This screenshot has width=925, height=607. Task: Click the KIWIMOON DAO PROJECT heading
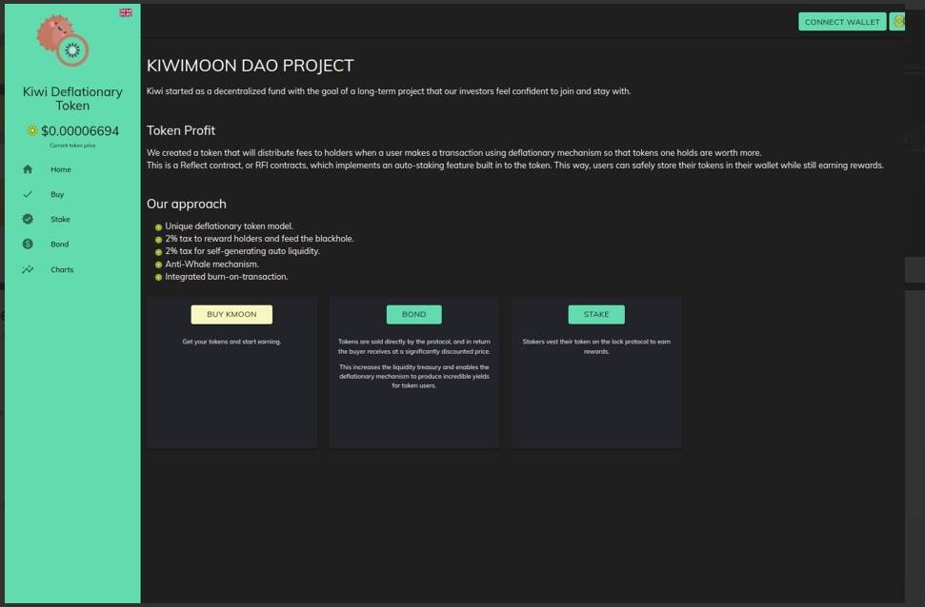tap(250, 66)
